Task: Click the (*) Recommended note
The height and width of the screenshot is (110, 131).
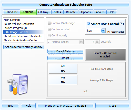Action: coord(116,32)
